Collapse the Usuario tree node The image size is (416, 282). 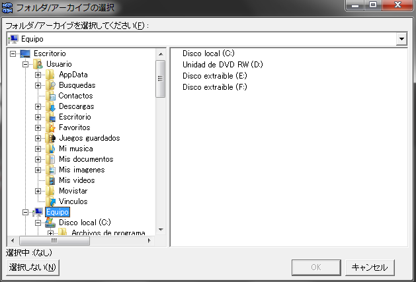pos(26,64)
